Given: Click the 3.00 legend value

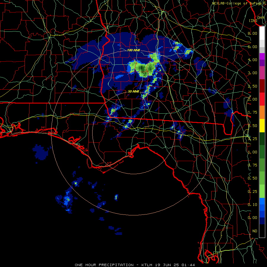Looking at the screenshot, I should (252, 73).
